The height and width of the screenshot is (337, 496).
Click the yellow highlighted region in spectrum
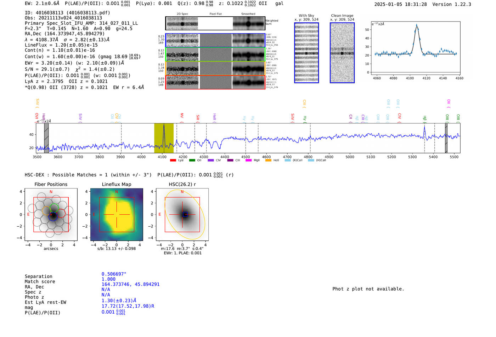coord(164,138)
